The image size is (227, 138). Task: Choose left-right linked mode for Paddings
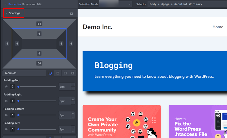[65, 73]
